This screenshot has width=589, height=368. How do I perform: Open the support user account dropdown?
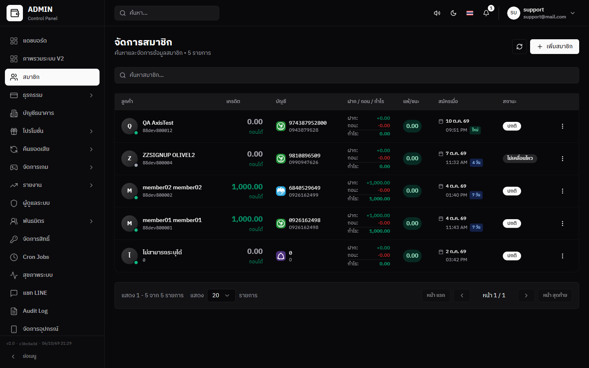click(x=542, y=13)
